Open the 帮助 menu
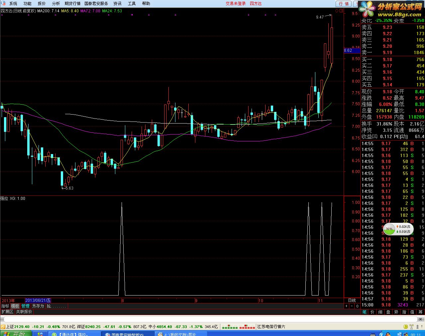Screen dimensions: 425x336 (146, 4)
